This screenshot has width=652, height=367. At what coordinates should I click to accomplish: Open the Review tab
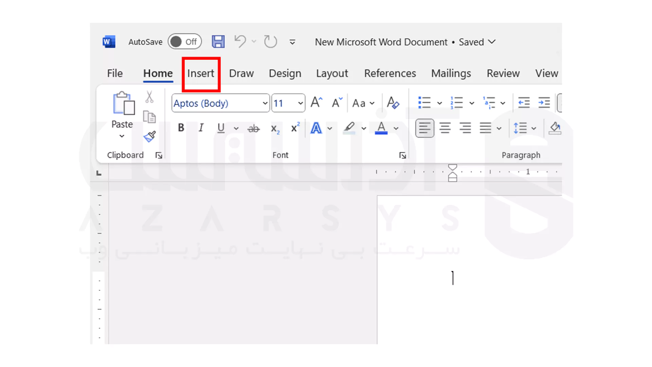[x=503, y=73]
